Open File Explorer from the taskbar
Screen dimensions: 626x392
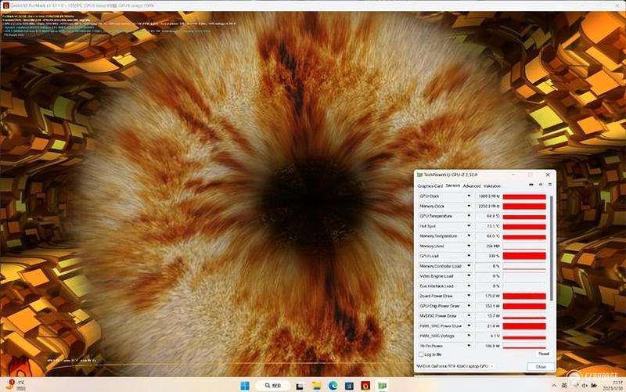click(x=317, y=386)
